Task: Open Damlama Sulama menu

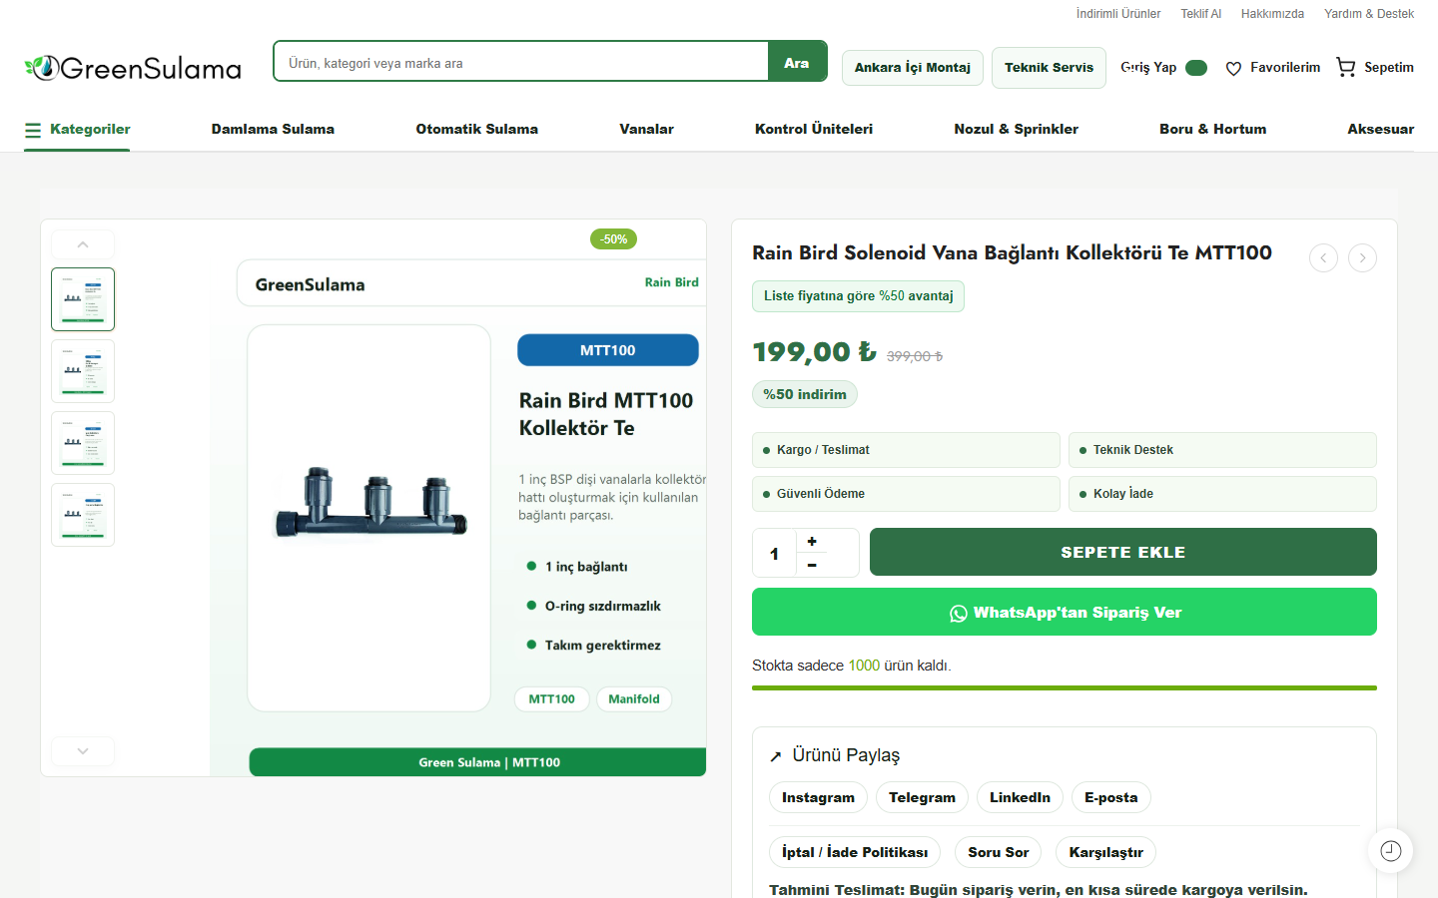Action: pos(273,129)
